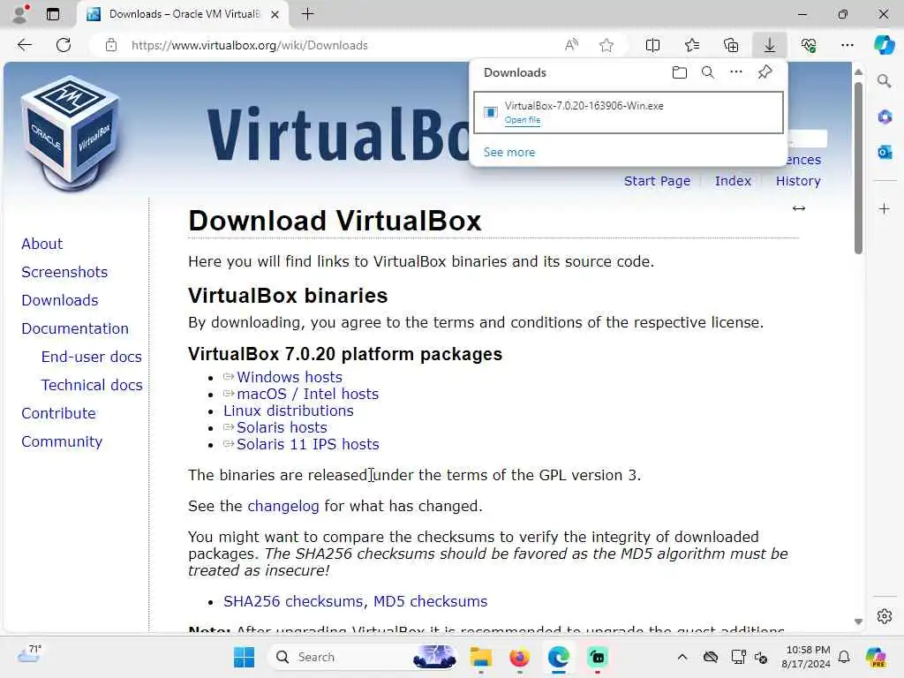Reload the VirtualBox downloads page

click(x=64, y=45)
